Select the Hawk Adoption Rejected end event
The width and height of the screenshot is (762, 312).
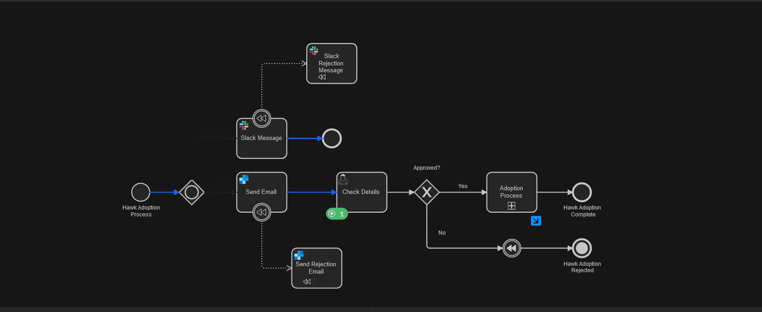pos(582,248)
